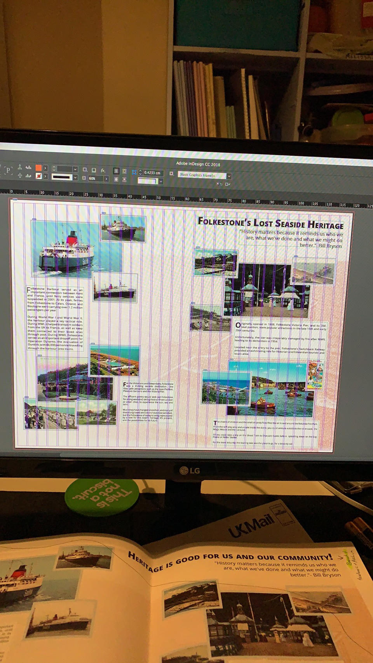Screen dimensions: 373x663
Task: Click the Folkestone's Lost Seaside Heritage heading
Action: point(270,223)
